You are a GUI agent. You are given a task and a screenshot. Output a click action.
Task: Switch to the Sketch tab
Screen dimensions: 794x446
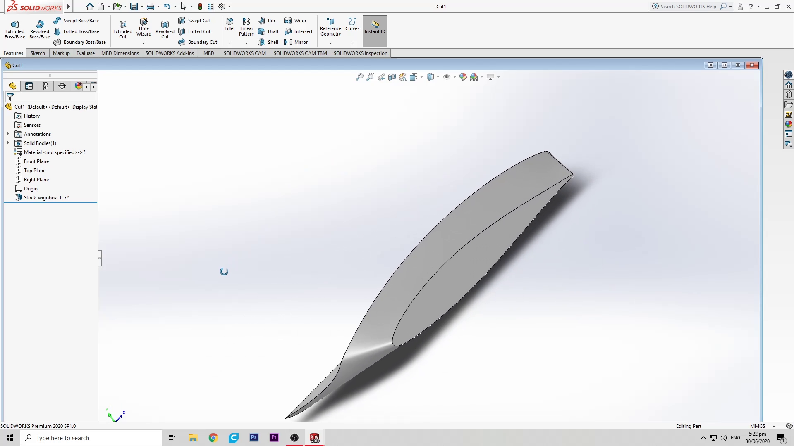coord(38,53)
